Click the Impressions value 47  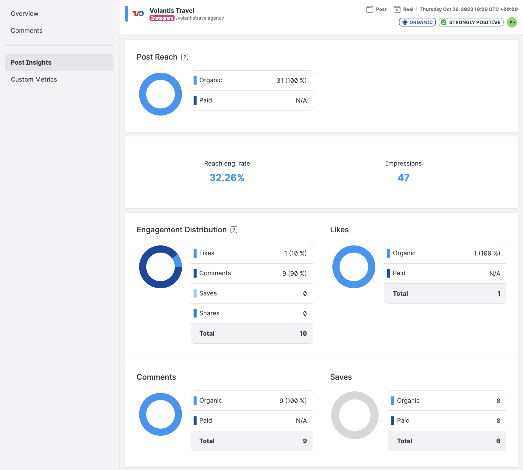tap(403, 178)
